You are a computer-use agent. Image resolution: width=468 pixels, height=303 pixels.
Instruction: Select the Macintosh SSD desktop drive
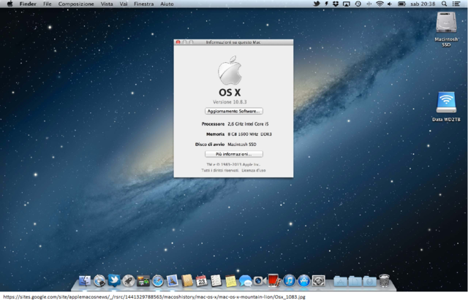point(446,29)
